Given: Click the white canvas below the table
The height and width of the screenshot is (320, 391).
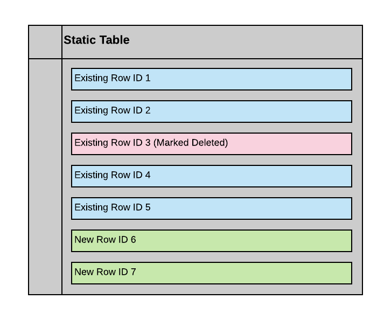Looking at the screenshot, I should 195,308.
